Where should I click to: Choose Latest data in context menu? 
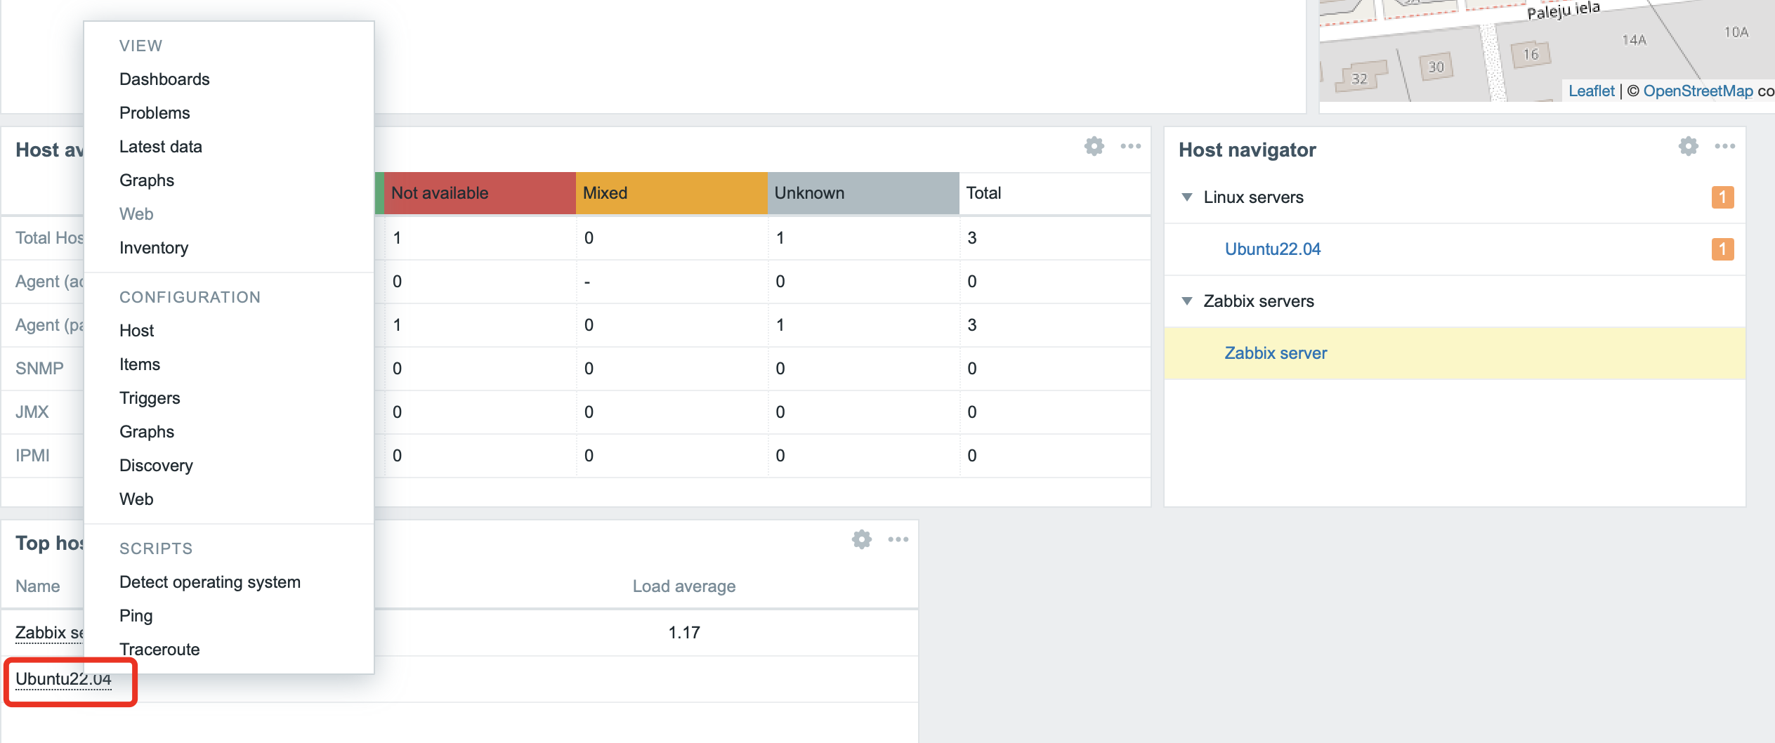160,147
